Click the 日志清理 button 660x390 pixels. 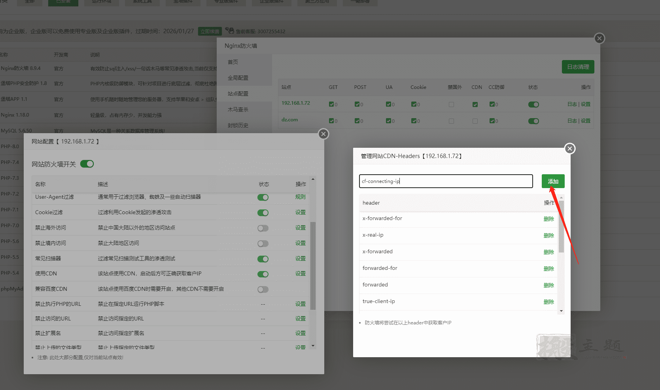coord(578,67)
